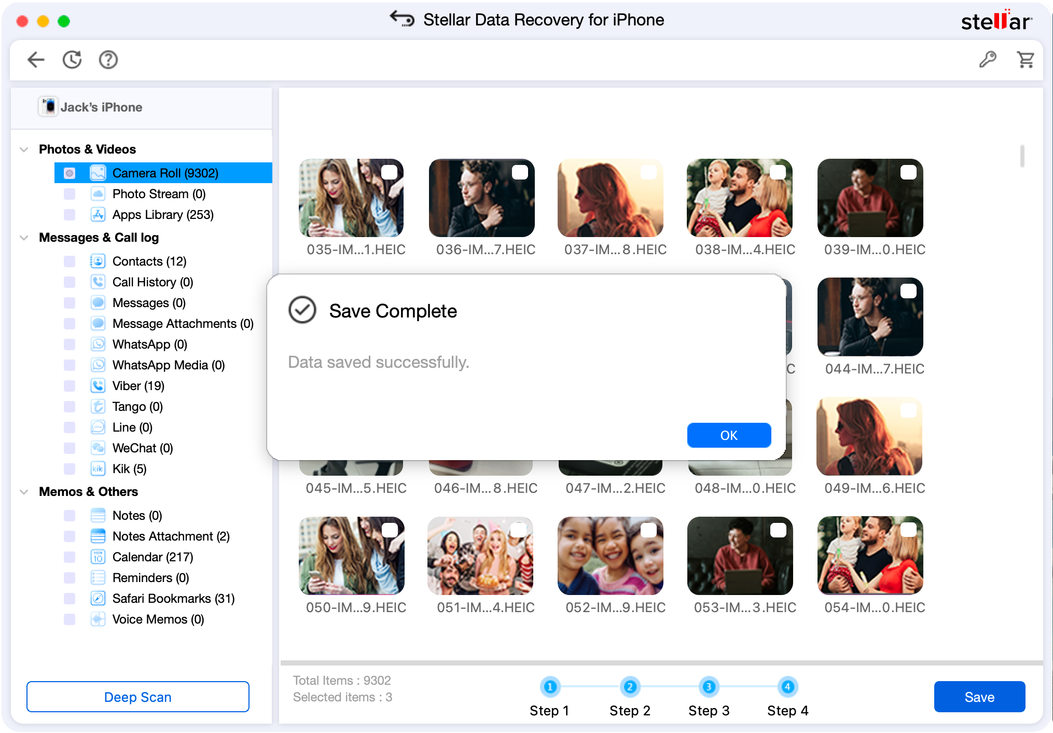1053x733 pixels.
Task: Click the Safari Bookmarks compass icon
Action: (x=98, y=598)
